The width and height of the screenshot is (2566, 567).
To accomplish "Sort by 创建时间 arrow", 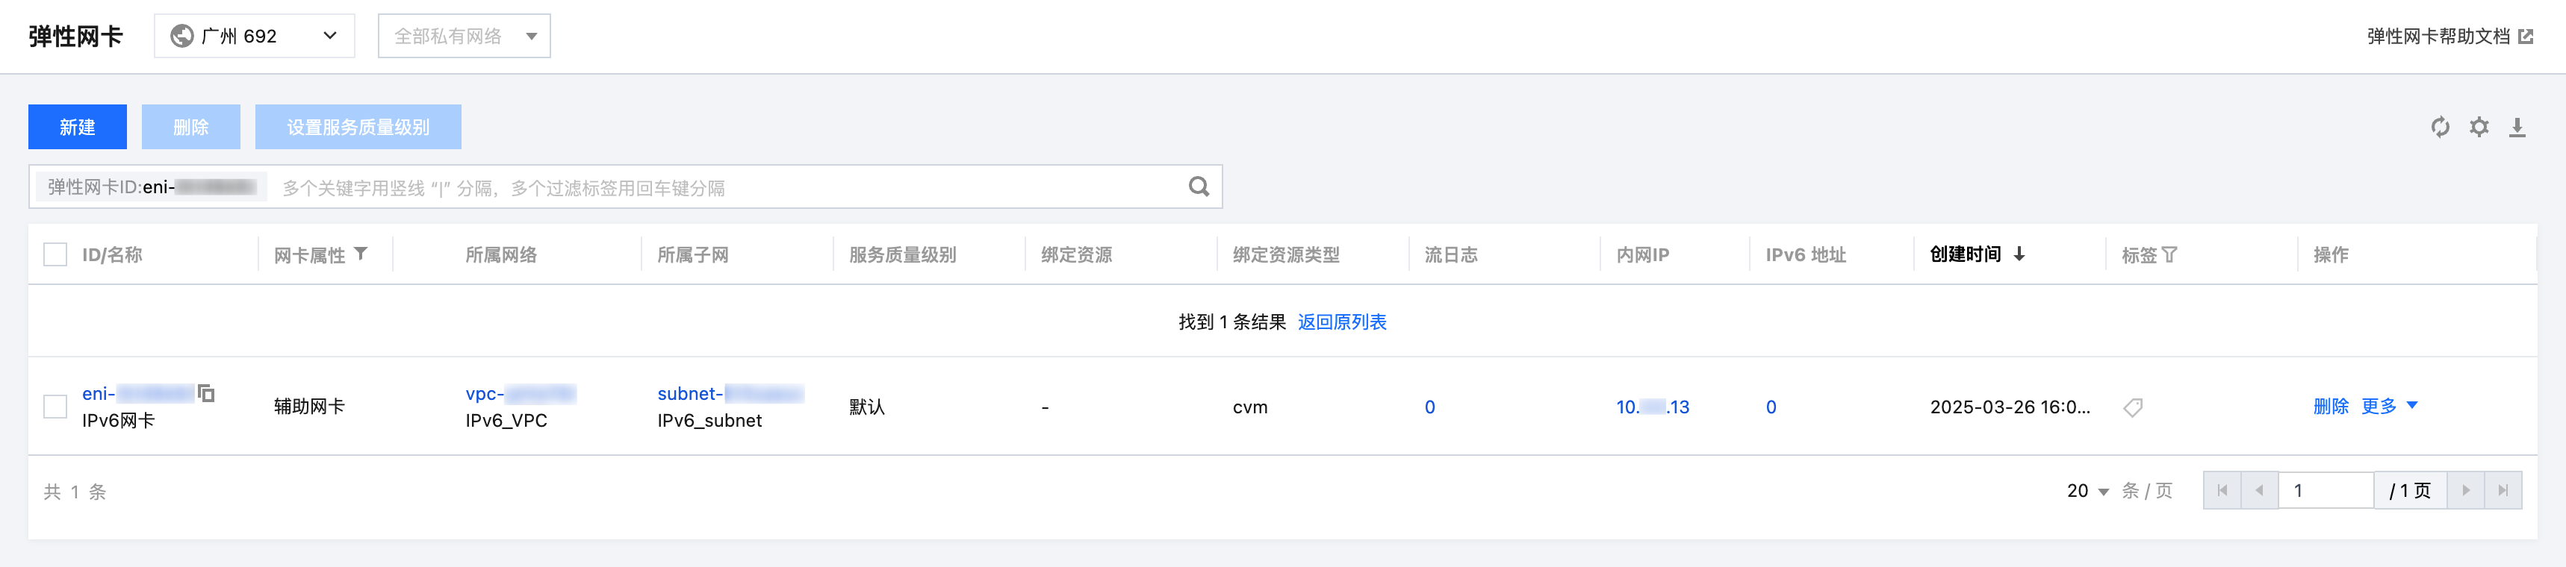I will [2019, 254].
